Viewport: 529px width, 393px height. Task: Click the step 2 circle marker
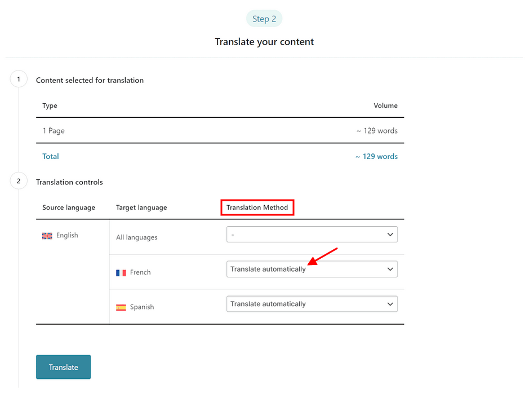click(x=19, y=181)
